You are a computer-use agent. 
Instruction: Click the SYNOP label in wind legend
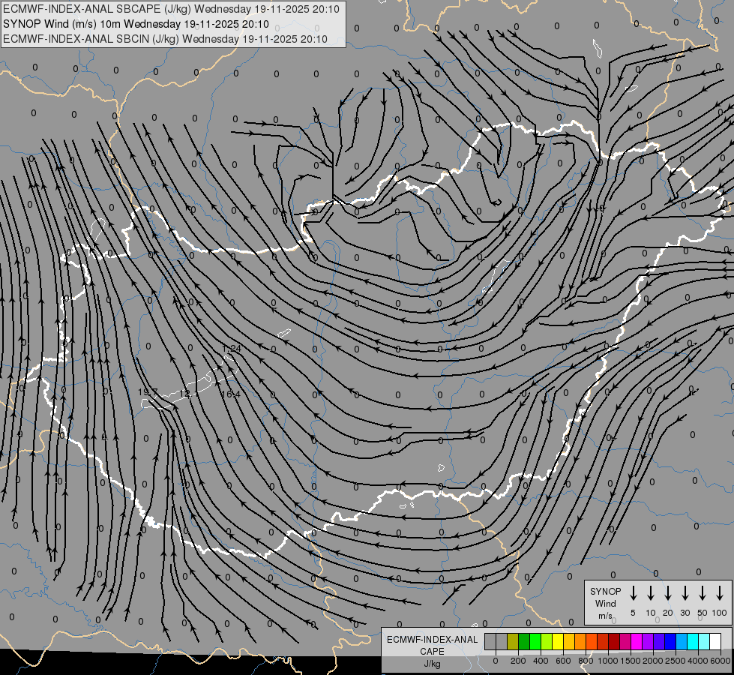[x=605, y=591]
